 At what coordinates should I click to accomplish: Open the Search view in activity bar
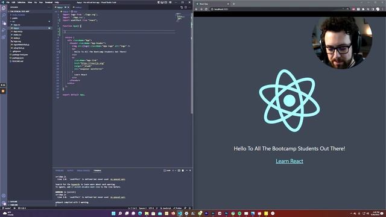coord(4,16)
